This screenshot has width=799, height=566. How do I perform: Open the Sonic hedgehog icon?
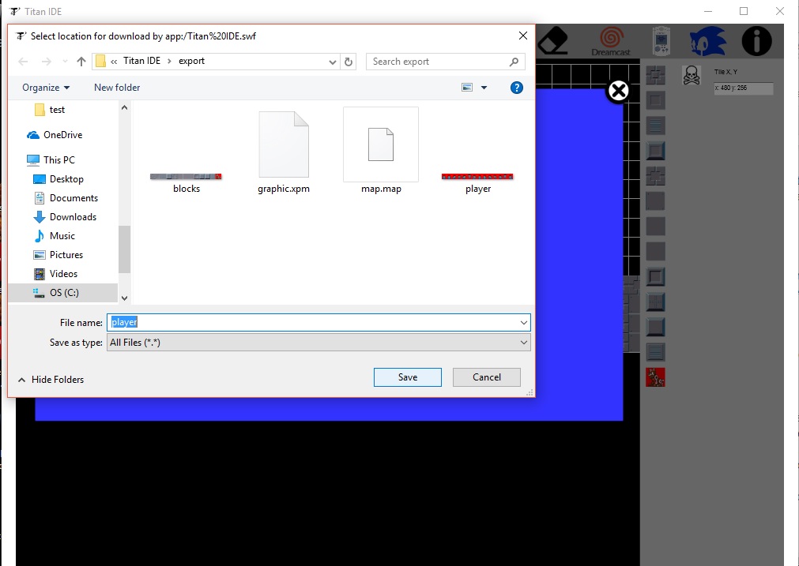click(x=707, y=41)
